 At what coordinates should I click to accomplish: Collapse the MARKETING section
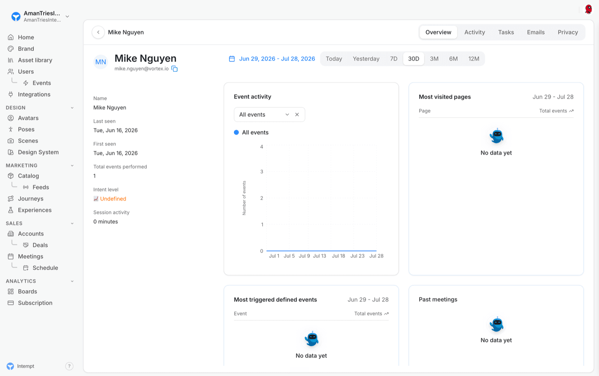pyautogui.click(x=72, y=166)
